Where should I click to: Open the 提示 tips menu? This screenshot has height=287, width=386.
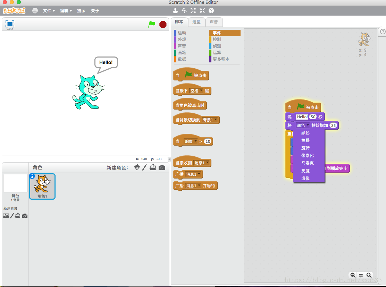81,10
